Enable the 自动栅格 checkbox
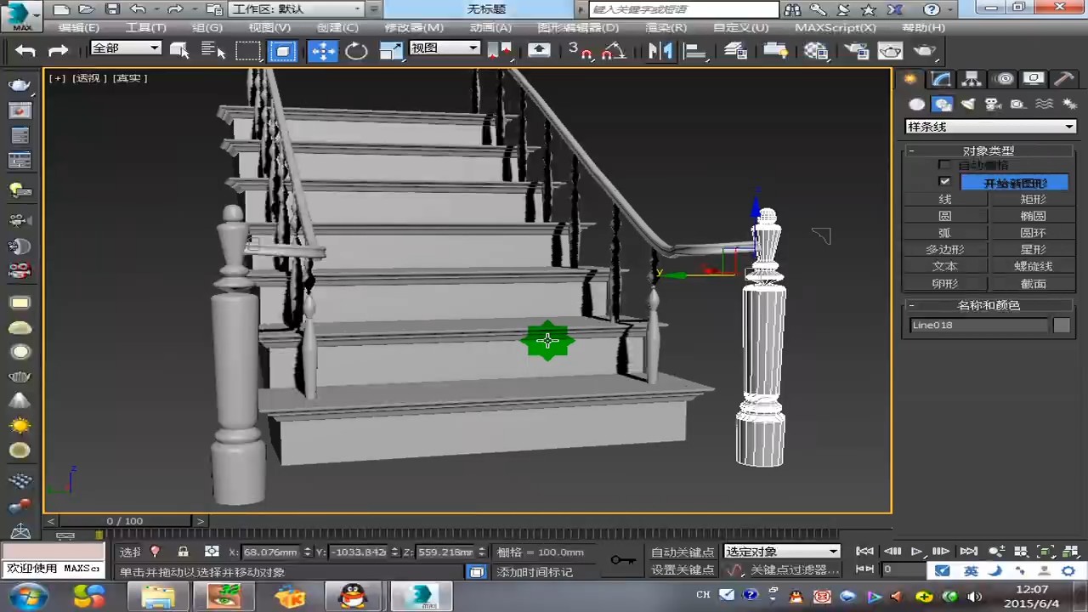Screen dimensions: 1088x612 tap(944, 165)
